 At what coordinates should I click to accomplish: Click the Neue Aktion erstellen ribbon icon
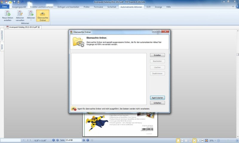click(8, 16)
